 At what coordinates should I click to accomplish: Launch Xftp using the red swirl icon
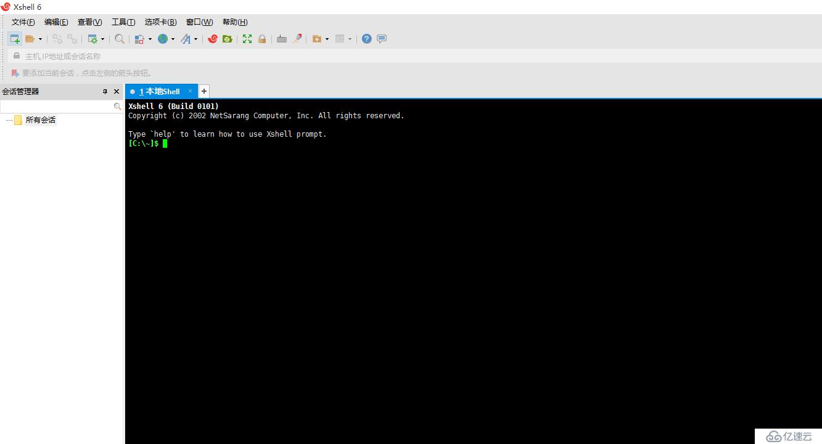[213, 39]
